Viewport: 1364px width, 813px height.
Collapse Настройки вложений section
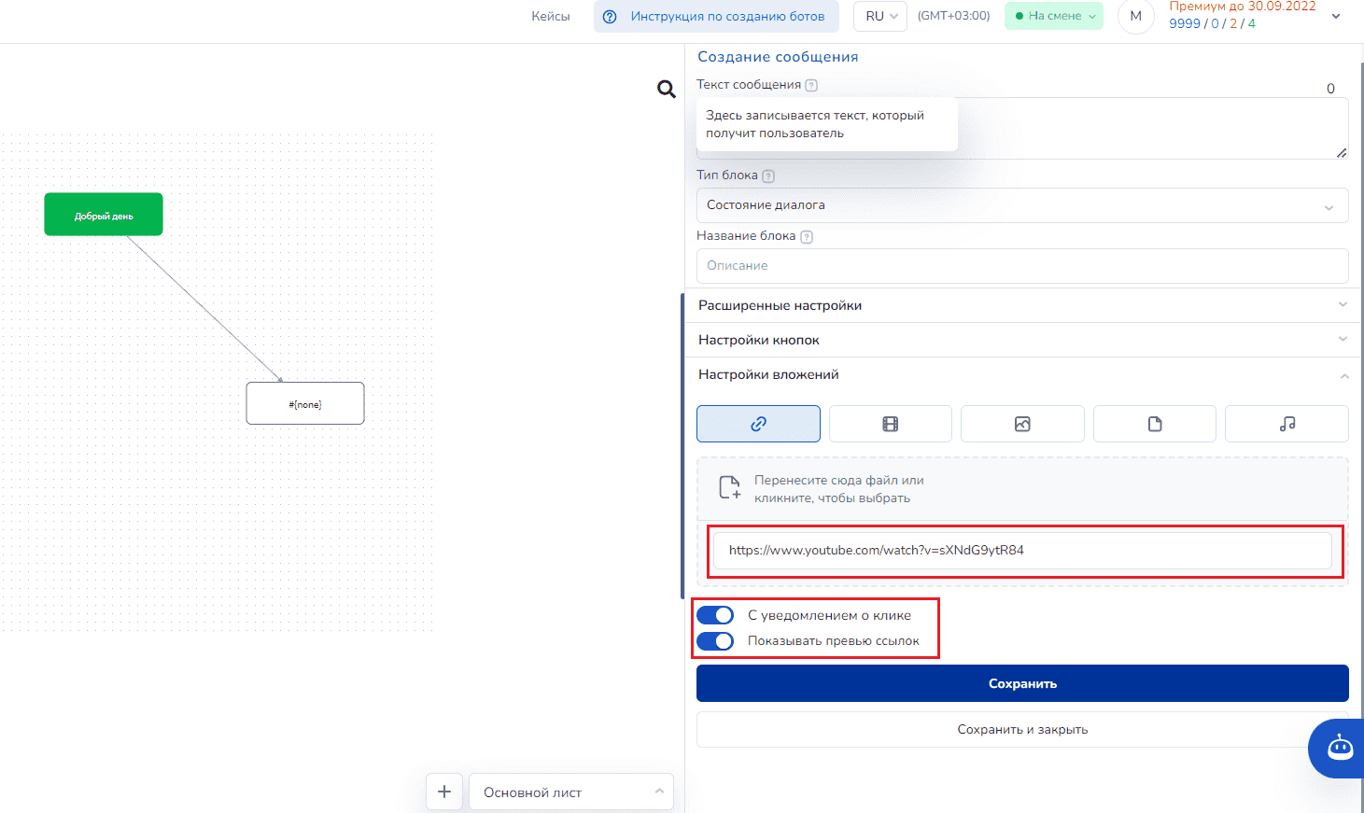(1022, 374)
